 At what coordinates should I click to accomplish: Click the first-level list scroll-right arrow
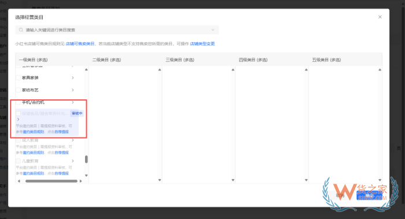coord(80,181)
